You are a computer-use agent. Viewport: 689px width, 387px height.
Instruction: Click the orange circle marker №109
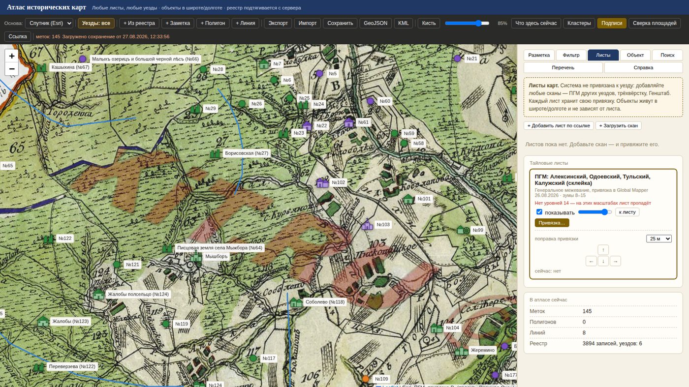pyautogui.click(x=365, y=379)
